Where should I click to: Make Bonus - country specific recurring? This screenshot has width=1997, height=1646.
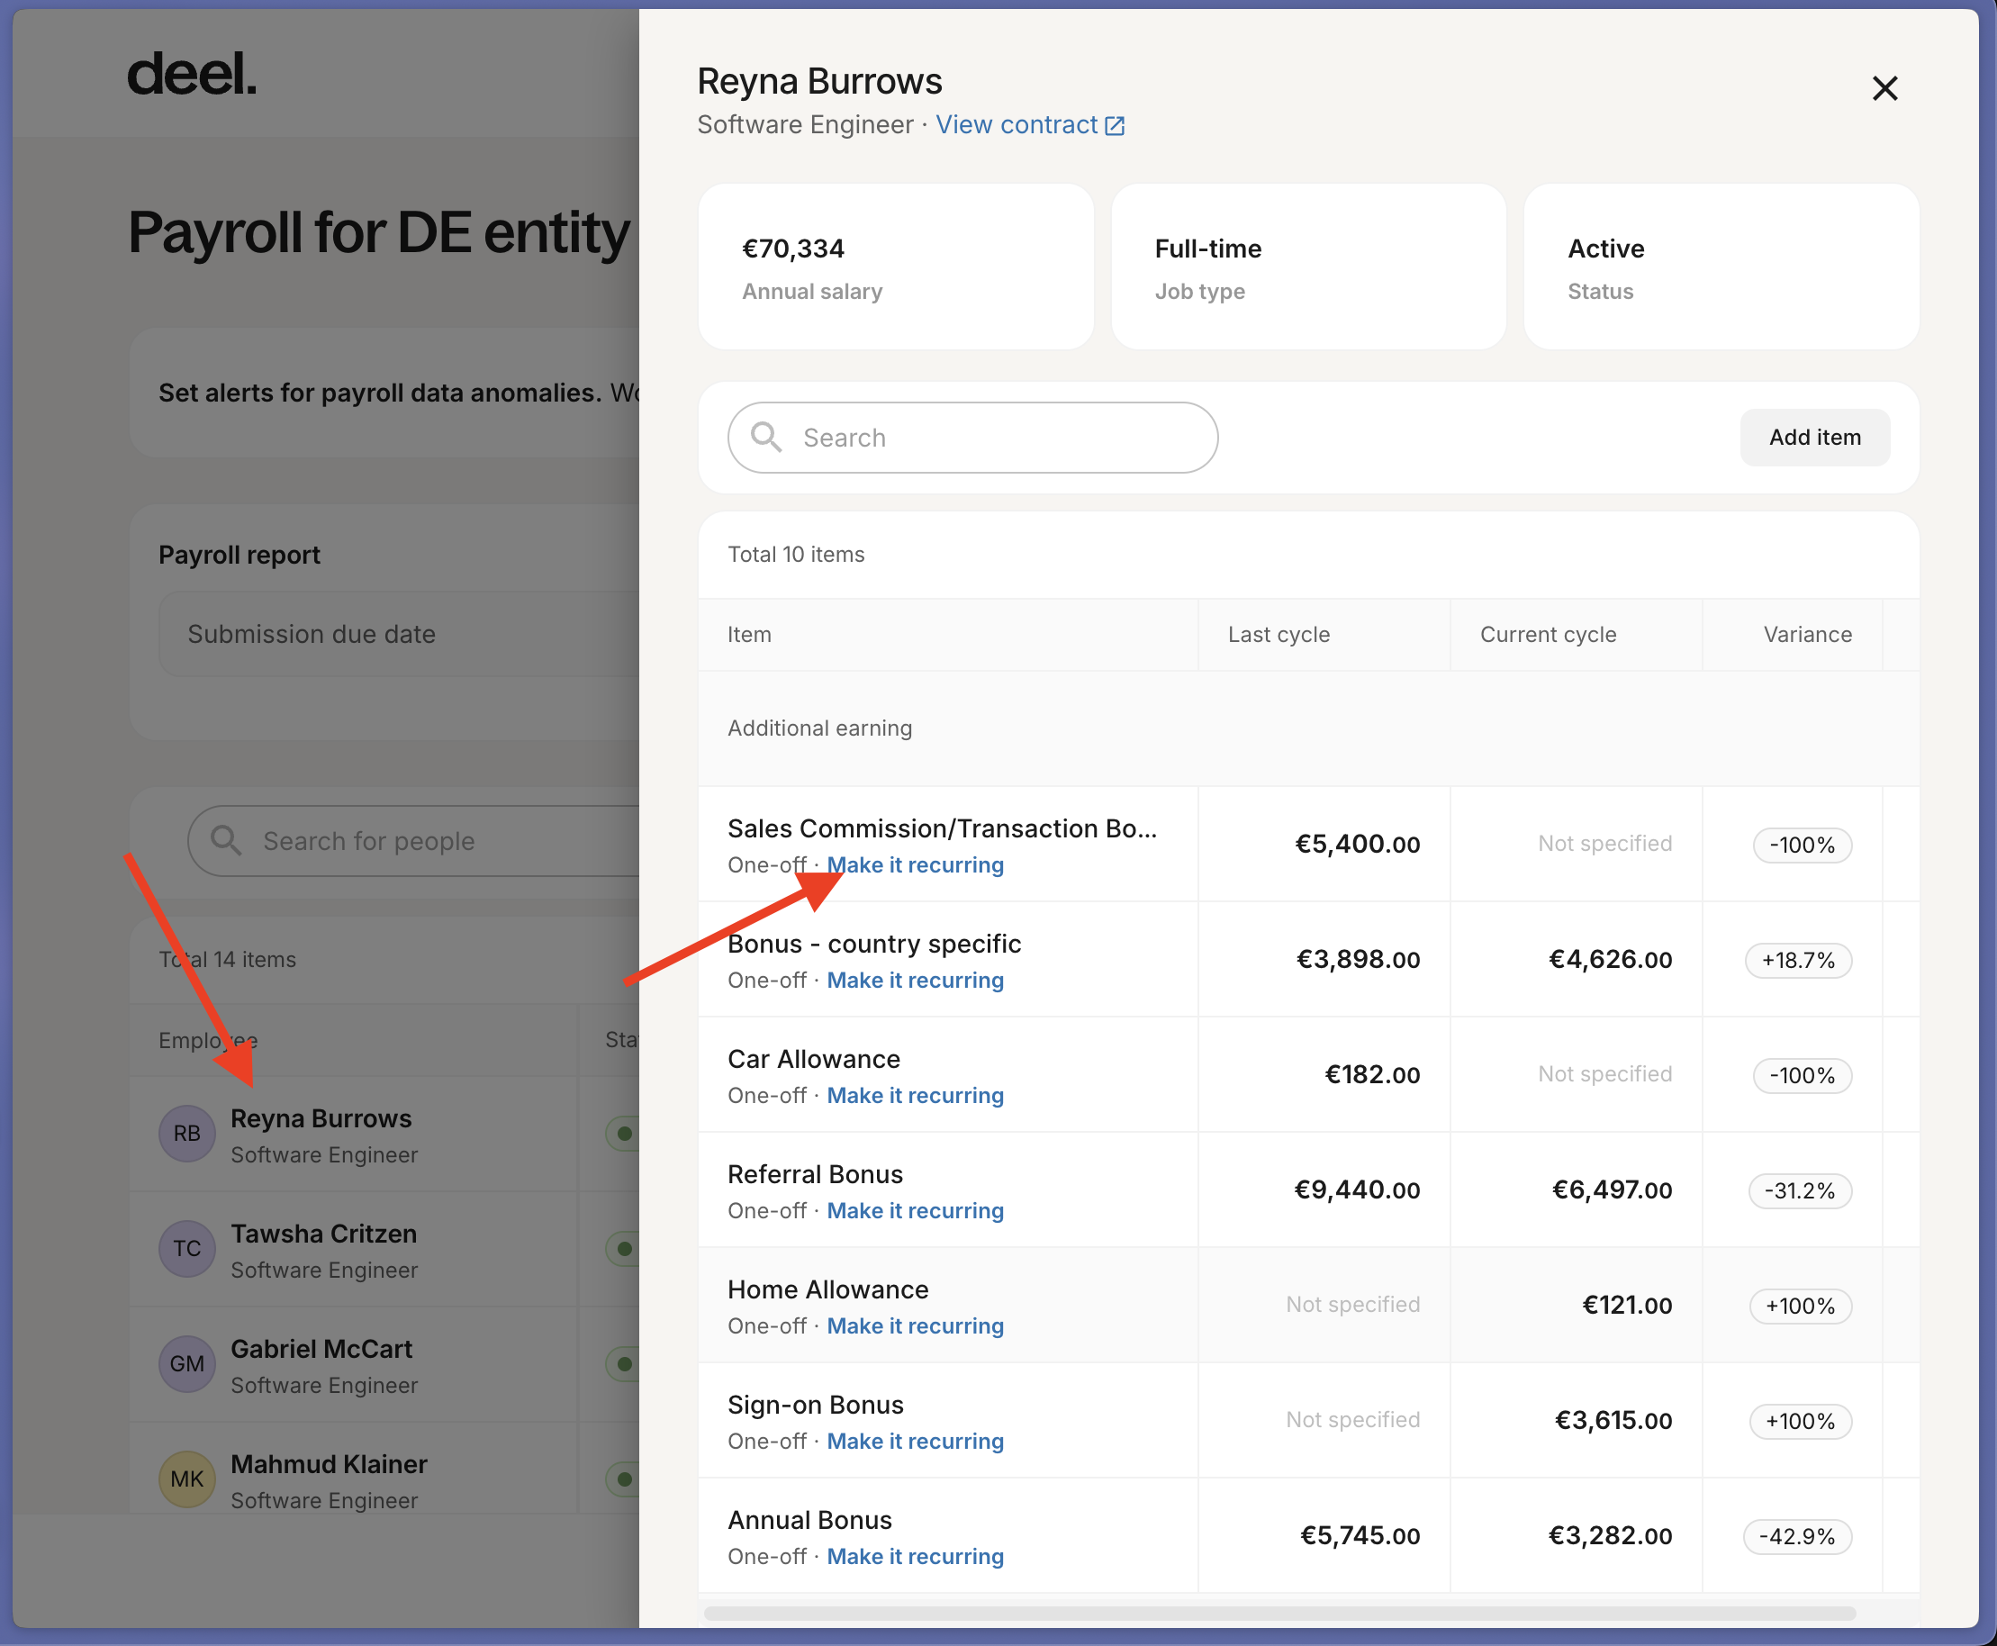[x=915, y=981]
